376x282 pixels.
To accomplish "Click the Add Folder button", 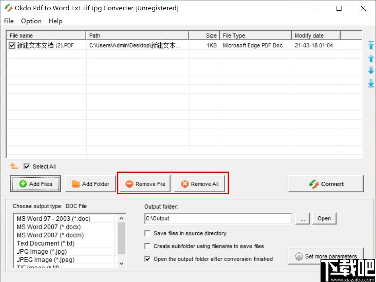I will tap(91, 184).
